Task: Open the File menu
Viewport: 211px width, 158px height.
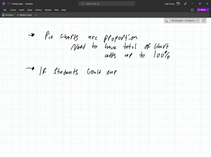Action: point(5,10)
